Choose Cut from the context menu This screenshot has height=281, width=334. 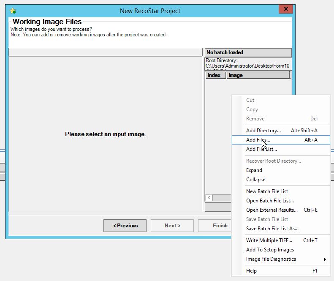click(x=281, y=100)
